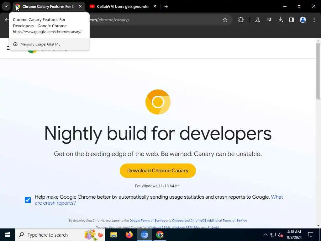
Task: Open the tab search dropdown arrow
Action: tap(6, 6)
